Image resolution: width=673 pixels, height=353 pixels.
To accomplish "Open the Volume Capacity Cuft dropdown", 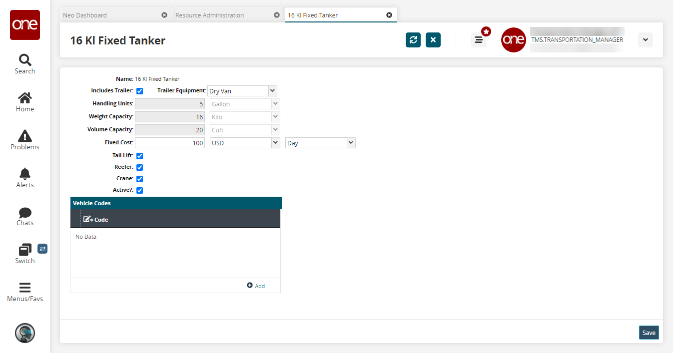I will [245, 130].
